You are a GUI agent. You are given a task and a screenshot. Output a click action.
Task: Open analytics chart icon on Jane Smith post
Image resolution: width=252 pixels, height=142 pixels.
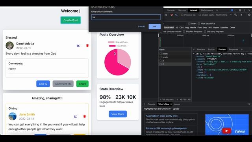(75, 116)
